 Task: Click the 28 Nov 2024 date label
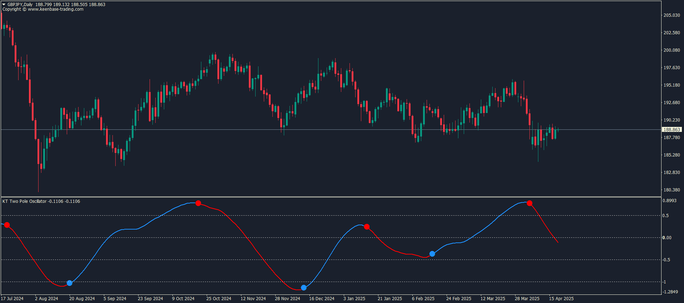[x=287, y=299]
